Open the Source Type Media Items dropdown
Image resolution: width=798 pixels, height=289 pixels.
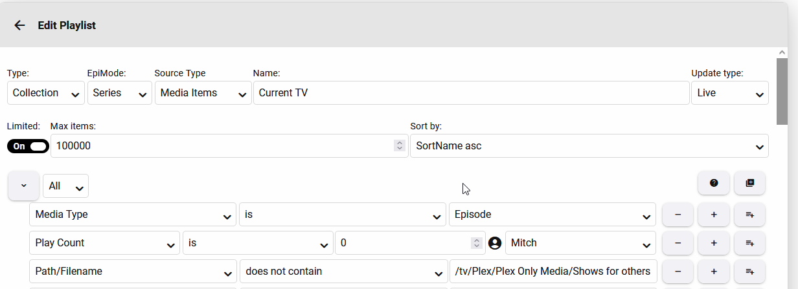(x=203, y=93)
